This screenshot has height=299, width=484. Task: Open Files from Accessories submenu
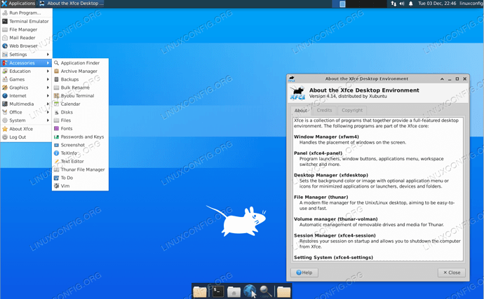[x=80, y=120]
